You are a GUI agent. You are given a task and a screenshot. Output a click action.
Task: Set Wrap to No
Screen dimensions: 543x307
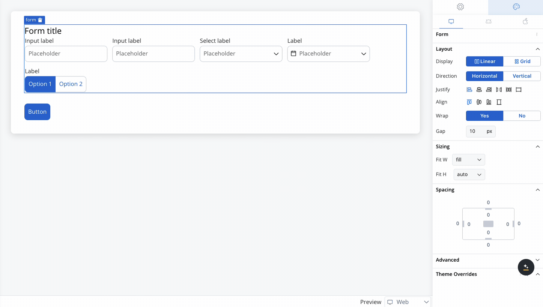pyautogui.click(x=522, y=116)
